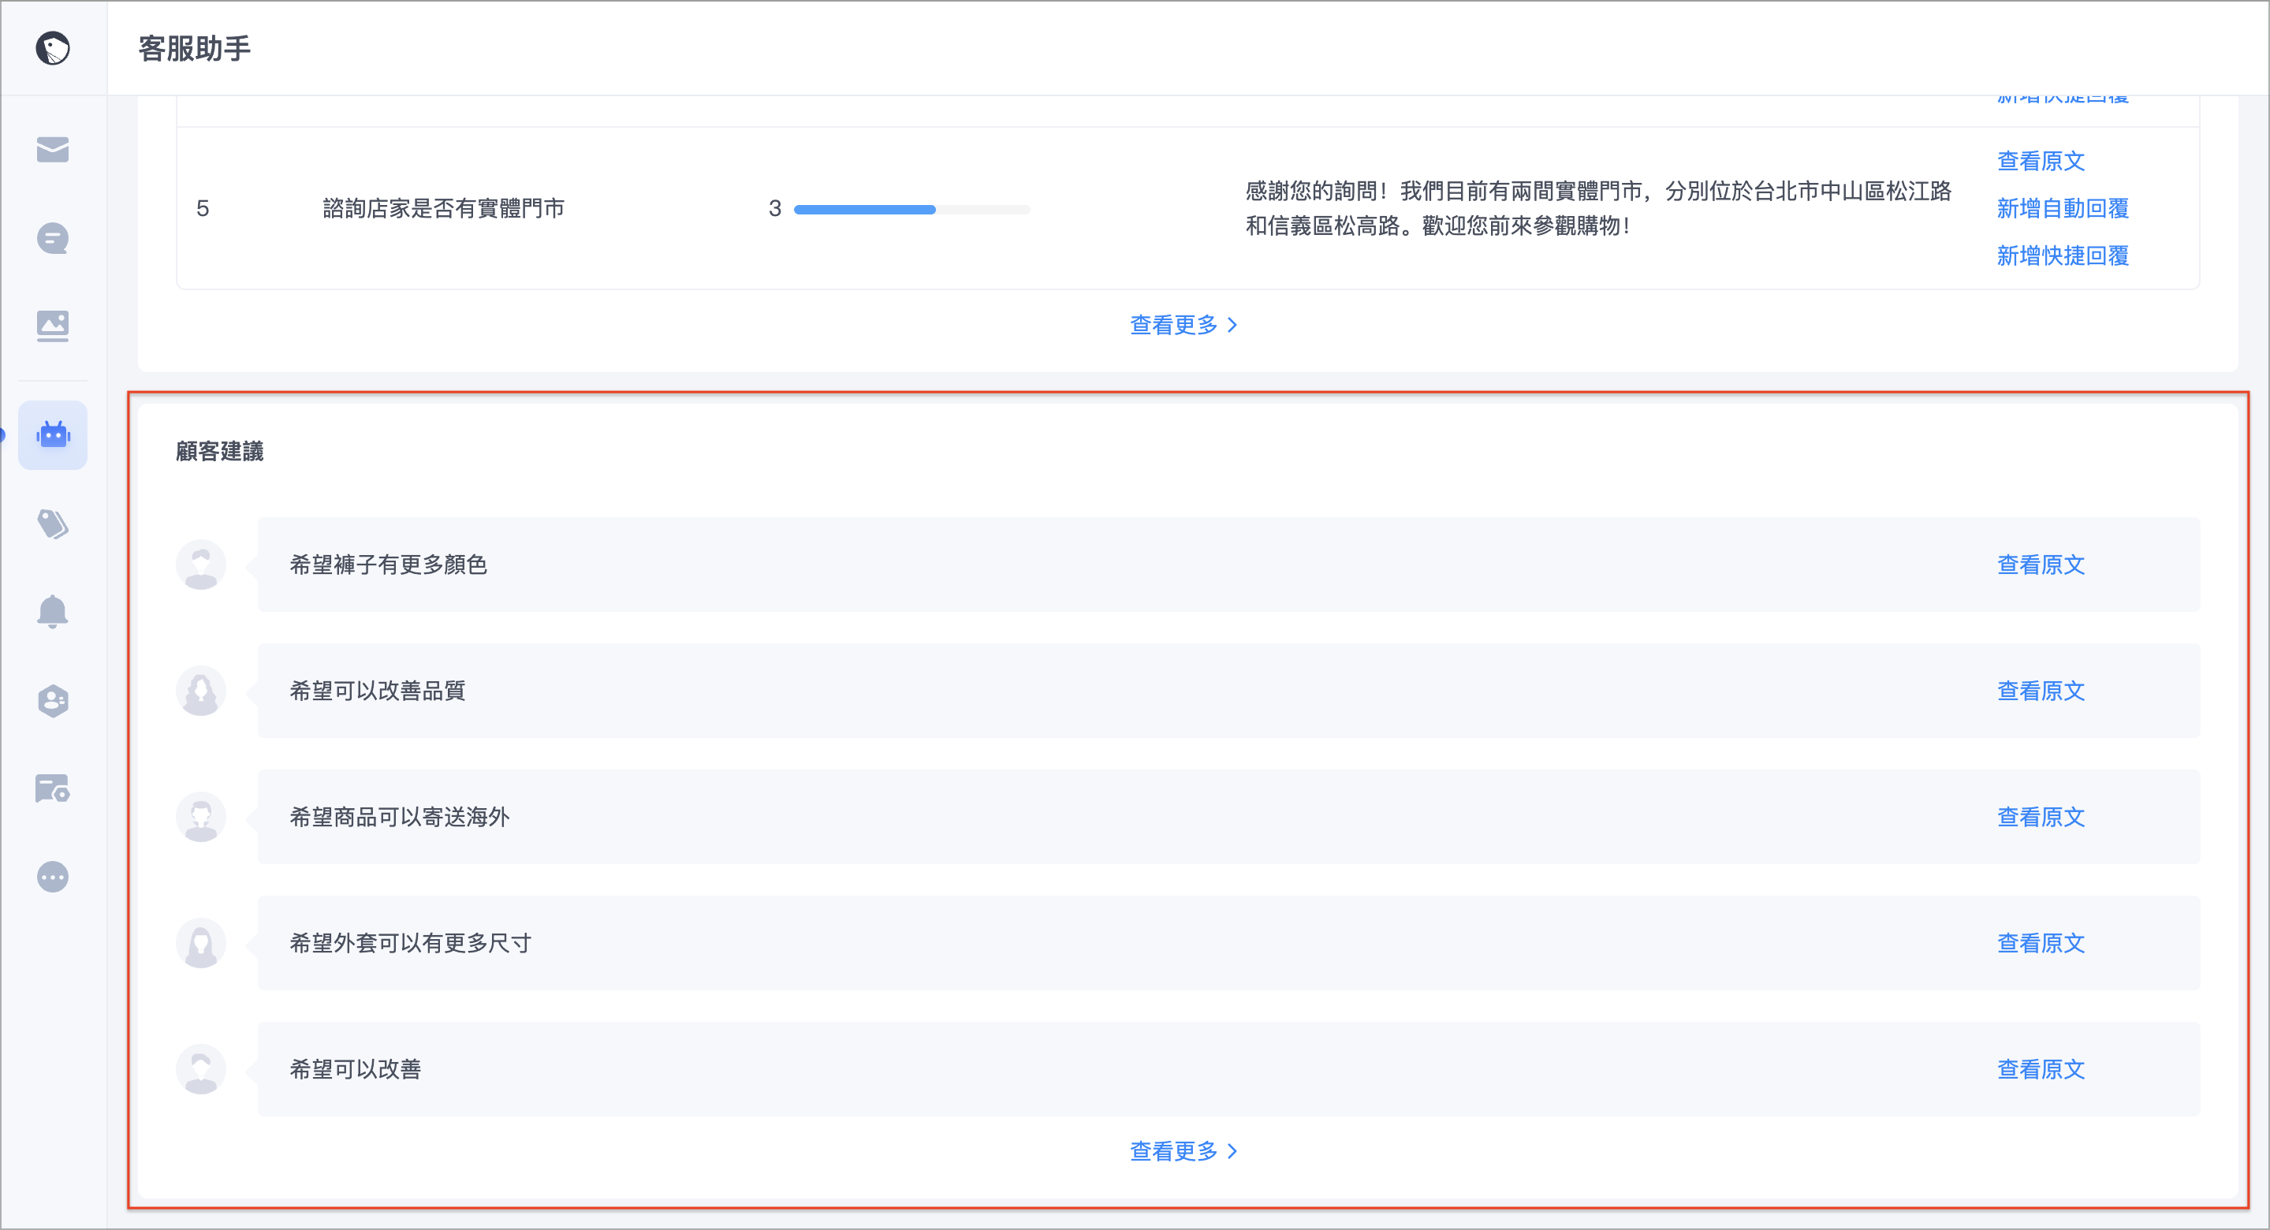Open the mail envelope sidebar icon

click(53, 150)
